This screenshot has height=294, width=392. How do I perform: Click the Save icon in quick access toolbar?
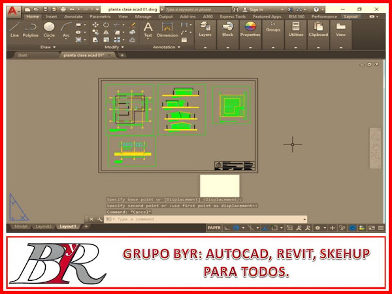click(45, 10)
